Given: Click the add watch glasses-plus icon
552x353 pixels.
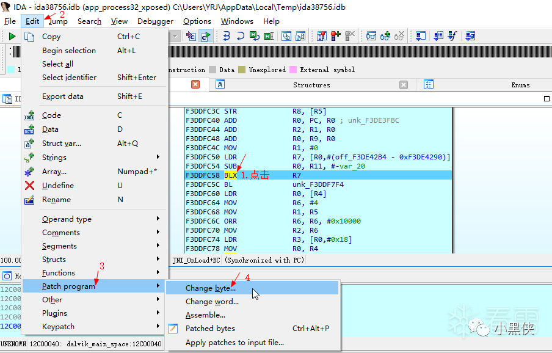Looking at the screenshot, I should [385, 36].
